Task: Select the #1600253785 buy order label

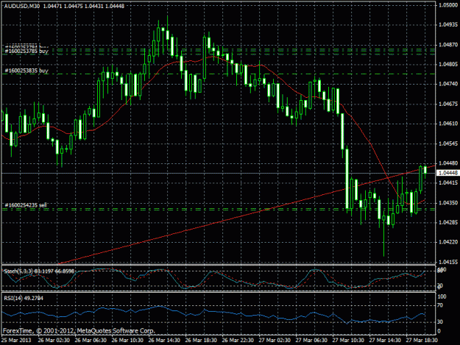Action: tap(26, 51)
